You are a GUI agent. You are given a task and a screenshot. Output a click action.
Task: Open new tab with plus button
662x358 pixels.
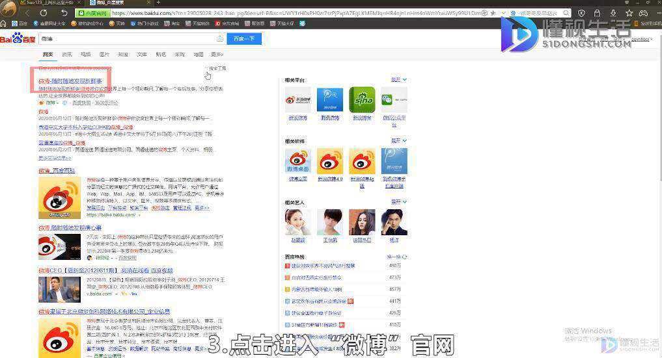coord(158,3)
